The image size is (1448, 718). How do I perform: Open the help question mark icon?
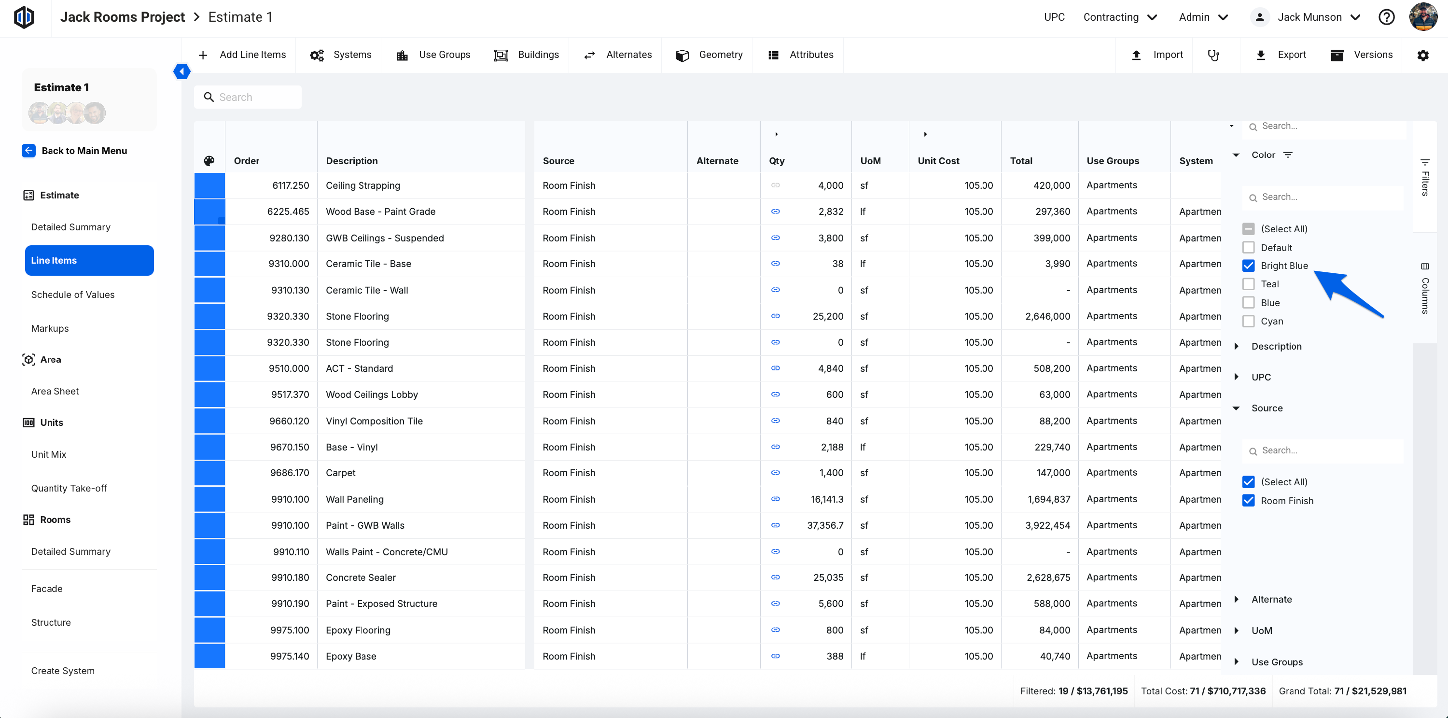pos(1386,17)
